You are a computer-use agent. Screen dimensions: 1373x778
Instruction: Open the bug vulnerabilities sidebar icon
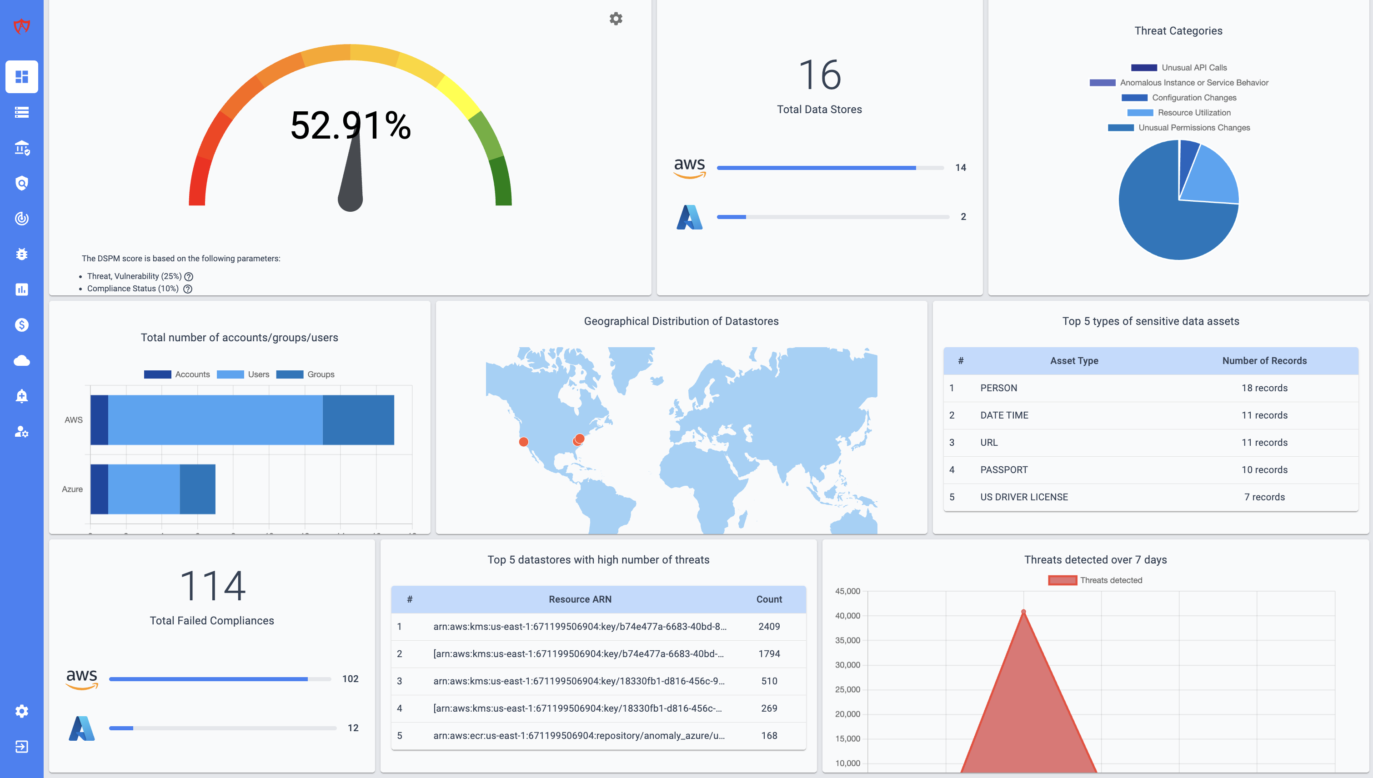tap(21, 254)
